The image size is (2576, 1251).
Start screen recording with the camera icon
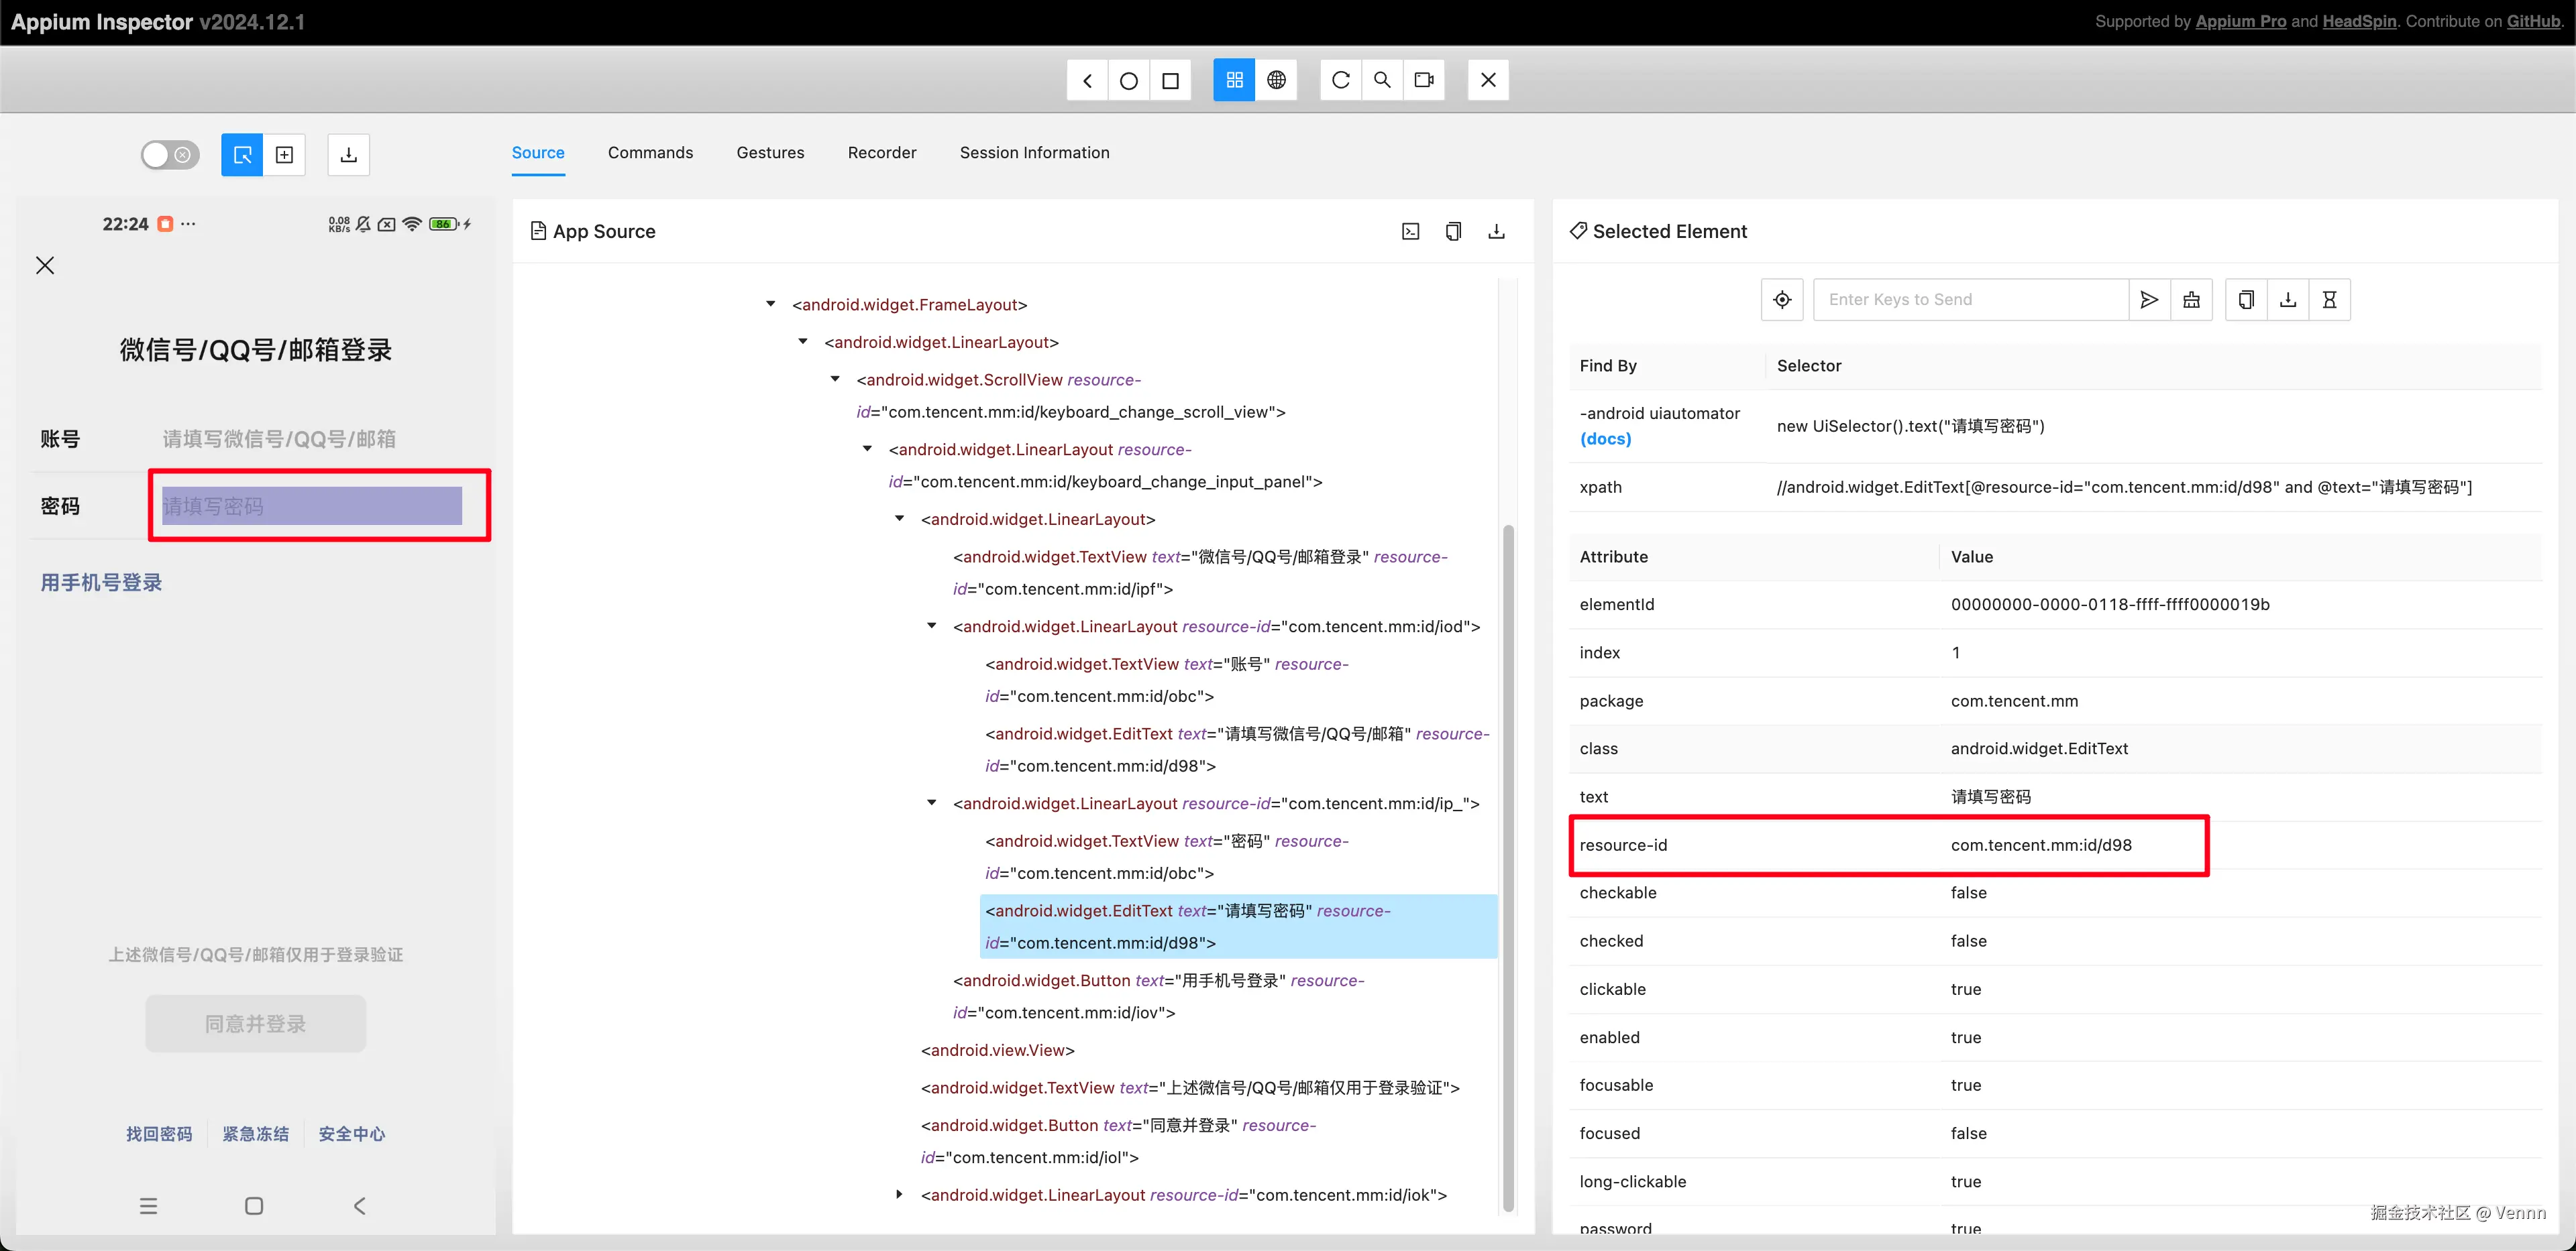[1424, 80]
